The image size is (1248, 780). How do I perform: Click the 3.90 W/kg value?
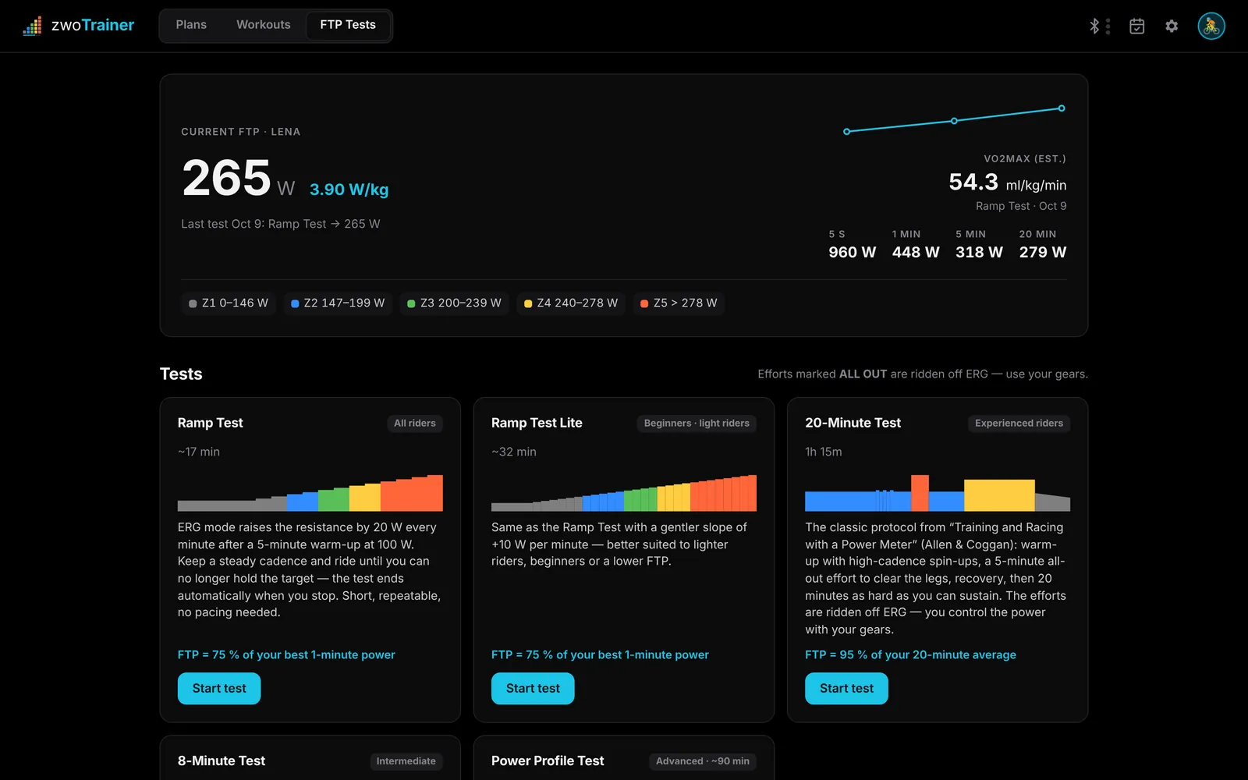pos(349,190)
